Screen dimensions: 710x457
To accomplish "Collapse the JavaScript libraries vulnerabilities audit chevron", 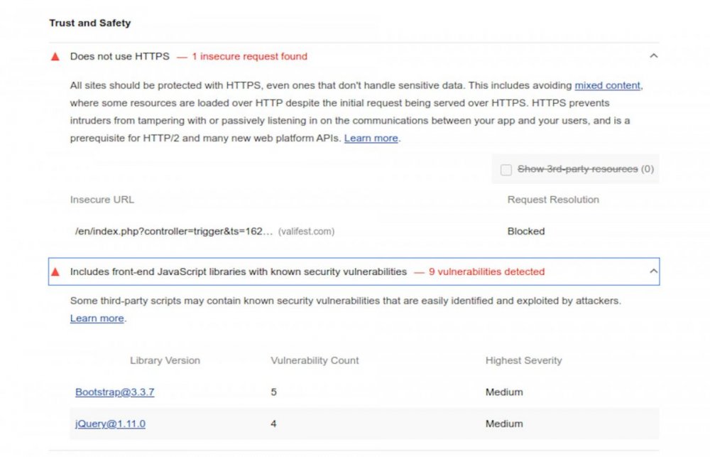I will (x=653, y=271).
